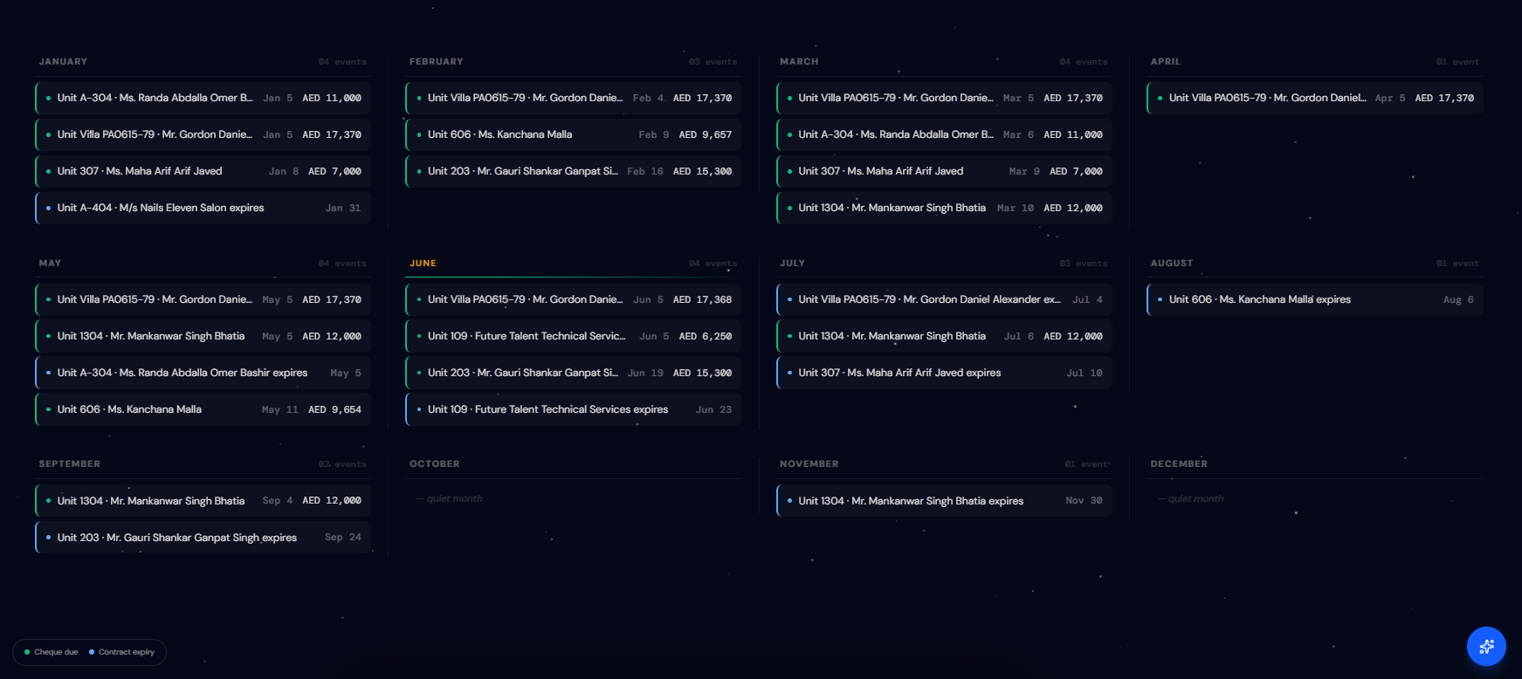The image size is (1522, 679).
Task: Select January Villa PA0615-79 cheque AED 17,370
Action: click(203, 134)
